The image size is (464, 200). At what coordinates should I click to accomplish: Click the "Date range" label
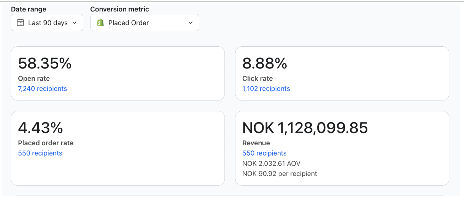(x=28, y=9)
